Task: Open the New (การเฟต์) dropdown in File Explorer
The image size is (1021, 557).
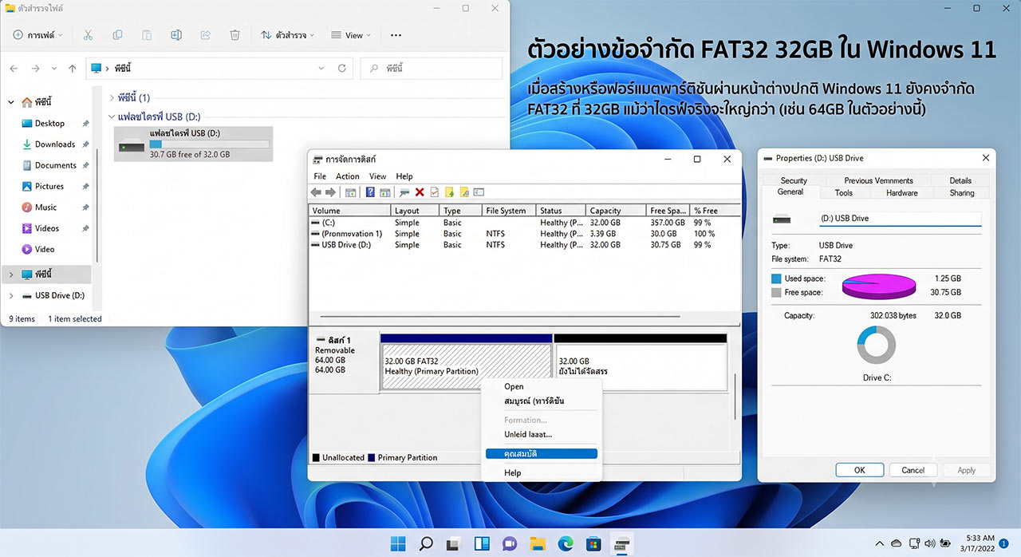Action: (x=39, y=35)
